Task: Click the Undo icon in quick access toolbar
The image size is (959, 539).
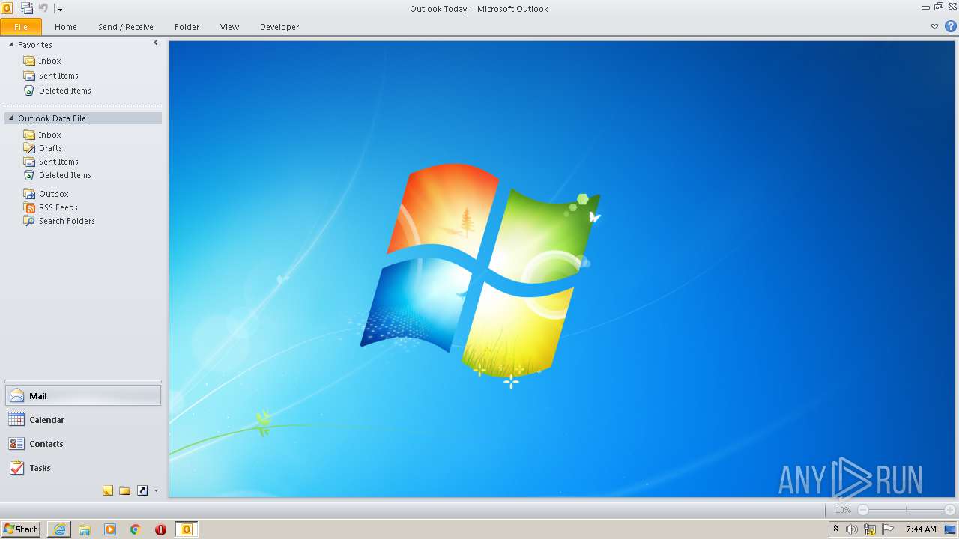Action: click(43, 8)
